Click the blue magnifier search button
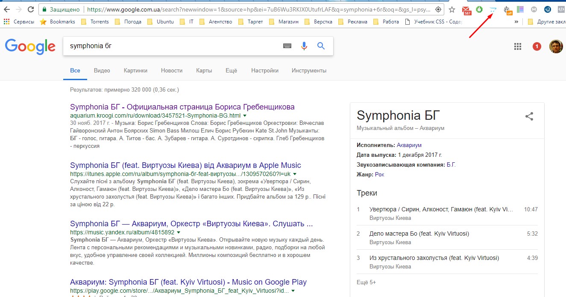 [321, 46]
